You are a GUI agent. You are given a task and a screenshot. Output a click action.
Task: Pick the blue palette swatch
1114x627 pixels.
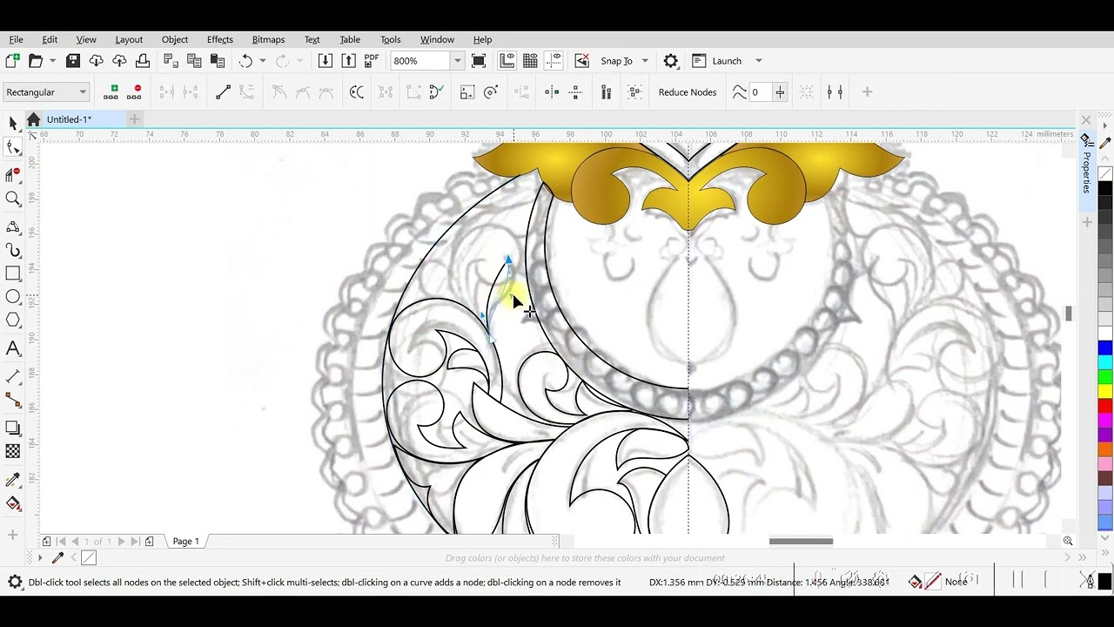point(1104,348)
